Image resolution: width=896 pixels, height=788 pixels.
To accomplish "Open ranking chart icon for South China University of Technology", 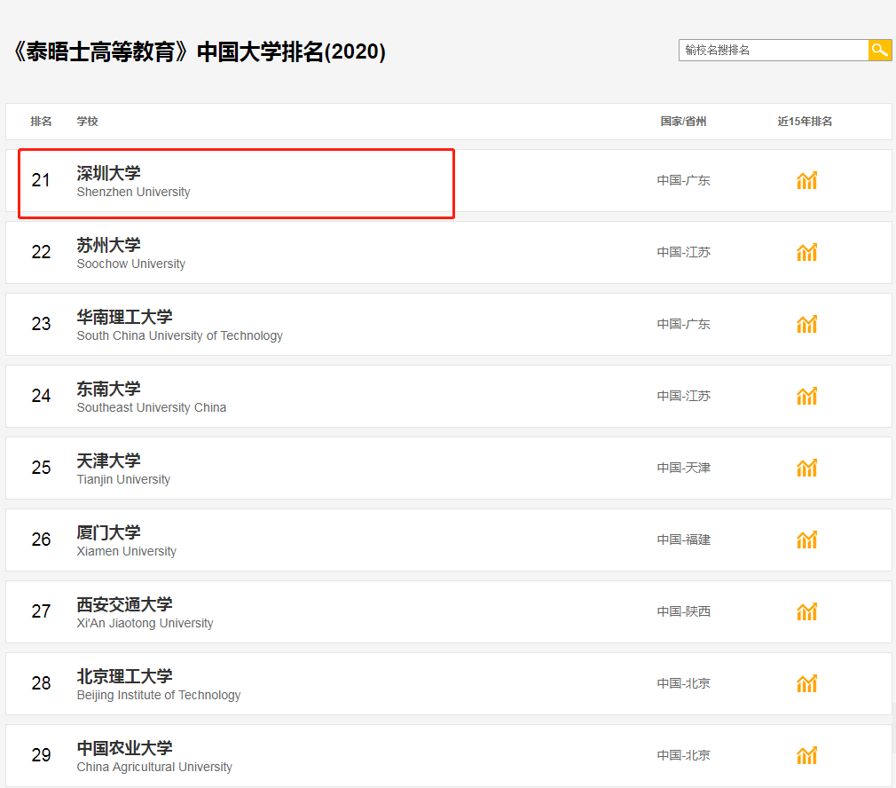I will [807, 324].
